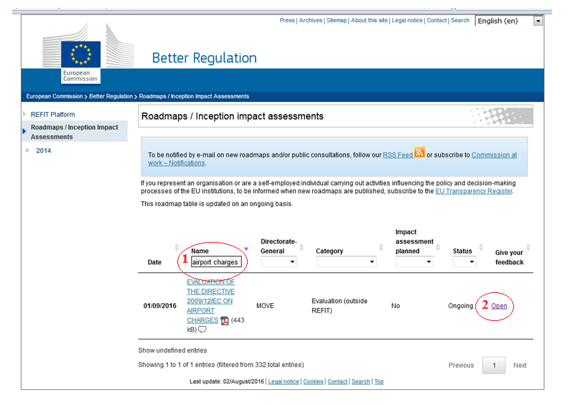Screen dimensions: 578x405
Task: Open footer Cookies link
Action: (x=313, y=381)
